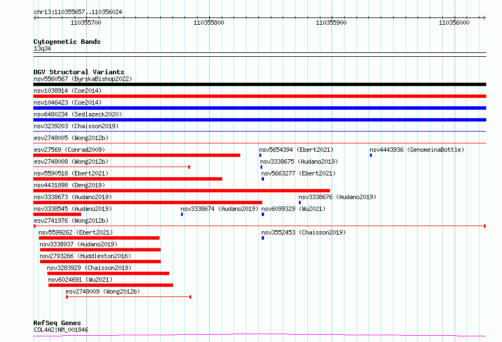The image size is (502, 342).
Task: Click the 13q34 band label
Action: pyautogui.click(x=42, y=48)
